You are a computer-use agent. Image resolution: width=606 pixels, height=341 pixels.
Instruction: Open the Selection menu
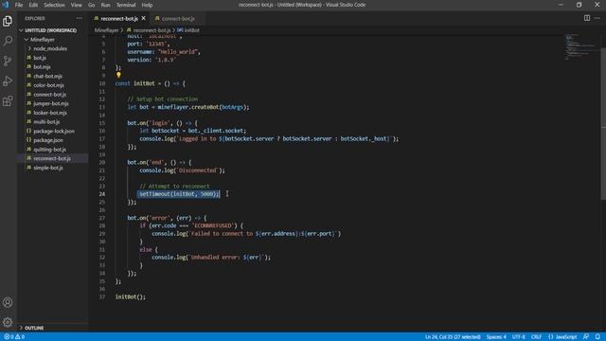pos(54,5)
